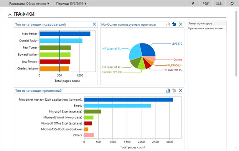Viewport: 239px width, 151px height.
Task: Switch most used printers to pie chart
Action: pyautogui.click(x=174, y=24)
